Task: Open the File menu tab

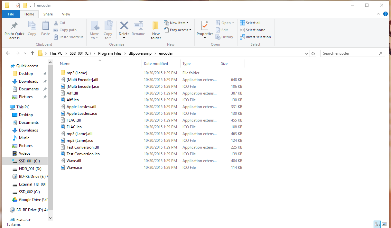Action: point(11,14)
